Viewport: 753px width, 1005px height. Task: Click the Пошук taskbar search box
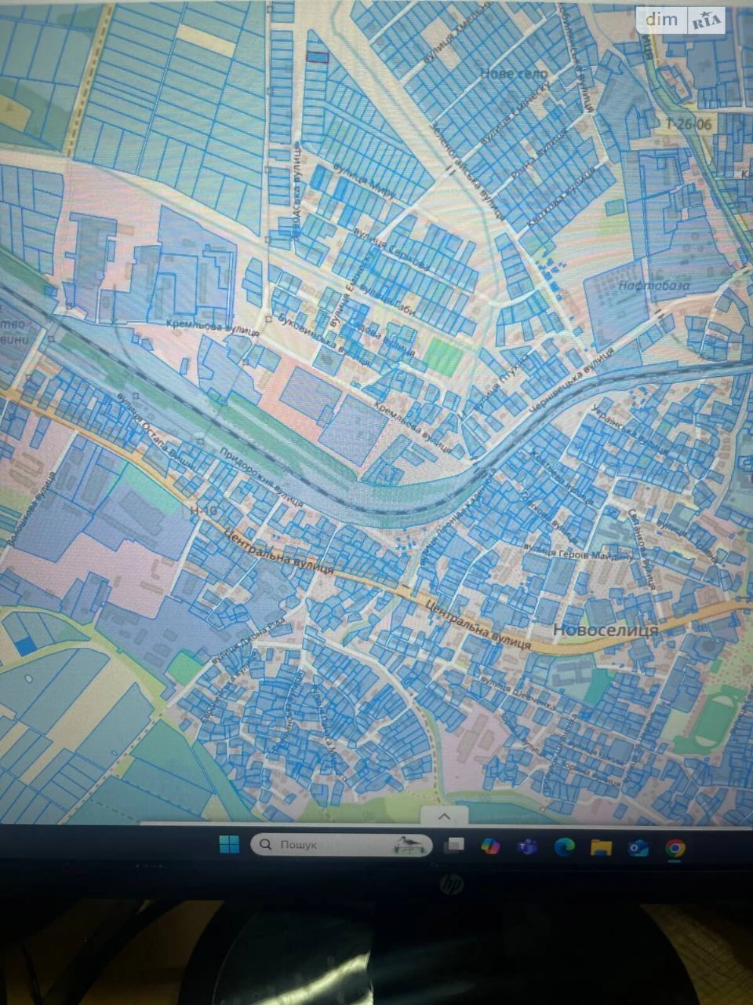point(341,845)
